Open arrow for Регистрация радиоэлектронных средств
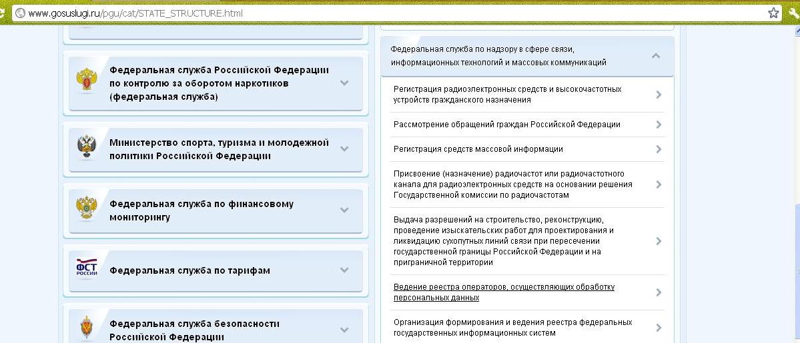Screen dimensions: 800x343 659,95
